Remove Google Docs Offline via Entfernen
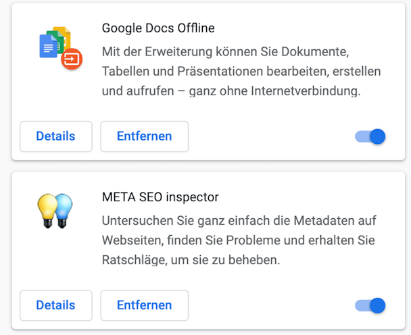 [145, 136]
